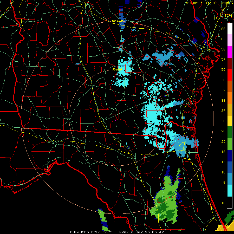Viewport: 234px width, 234px height.
Task: Pick the dark orange legend swatch
Action: (x=230, y=87)
